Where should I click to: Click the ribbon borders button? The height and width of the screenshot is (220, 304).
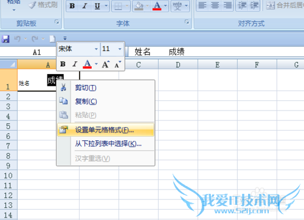118,6
